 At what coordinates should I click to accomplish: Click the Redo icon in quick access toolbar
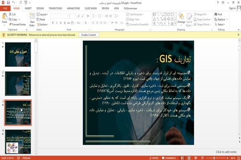point(20,3)
